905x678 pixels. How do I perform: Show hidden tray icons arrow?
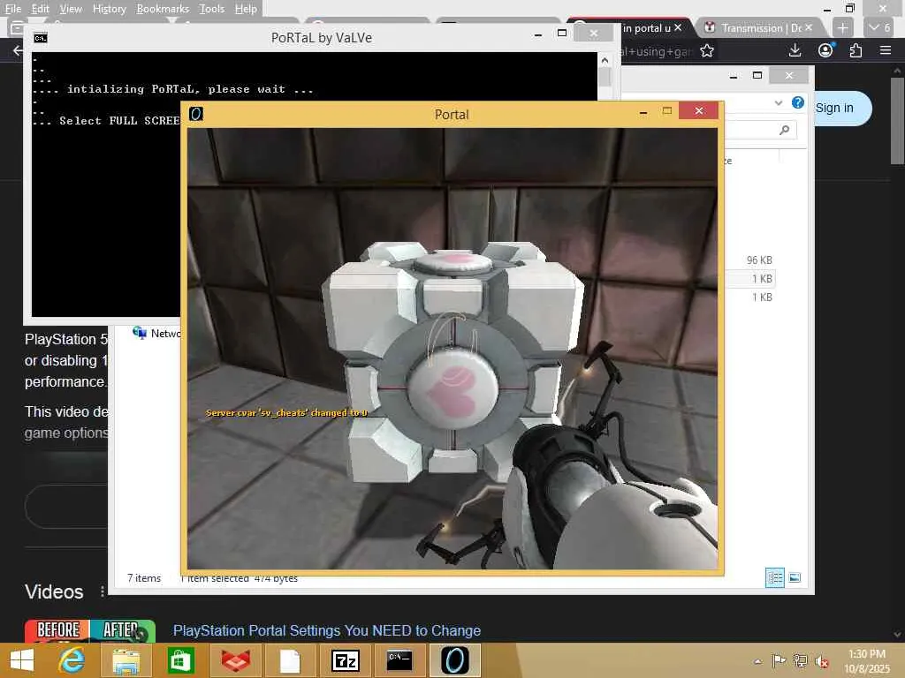[757, 661]
